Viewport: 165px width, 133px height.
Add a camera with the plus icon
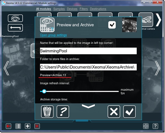click(28, 126)
